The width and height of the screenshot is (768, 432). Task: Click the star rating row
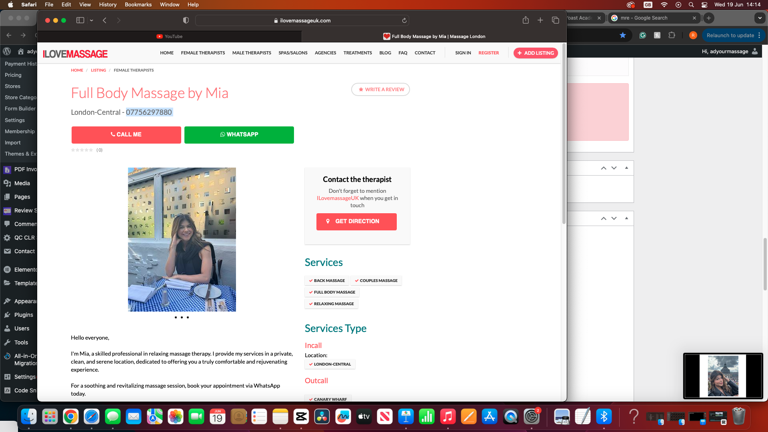click(x=82, y=150)
